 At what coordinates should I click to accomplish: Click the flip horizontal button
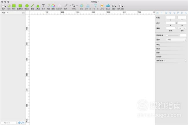(180, 28)
